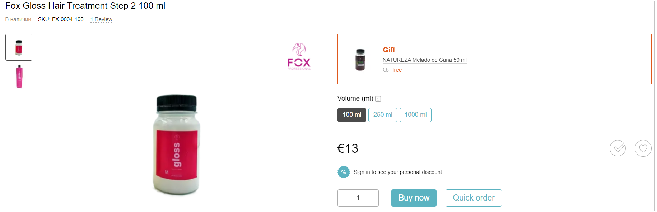Viewport: 657px width, 212px height.
Task: Select the 1000 ml volume option
Action: pos(415,115)
